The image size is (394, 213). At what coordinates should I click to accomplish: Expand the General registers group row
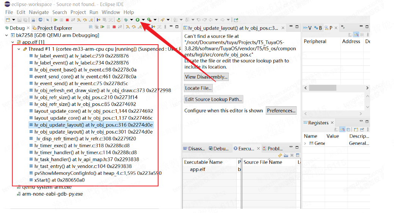[305, 143]
